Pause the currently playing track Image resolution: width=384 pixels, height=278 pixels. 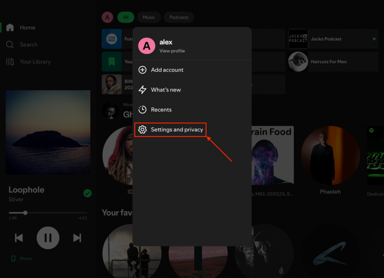point(48,238)
